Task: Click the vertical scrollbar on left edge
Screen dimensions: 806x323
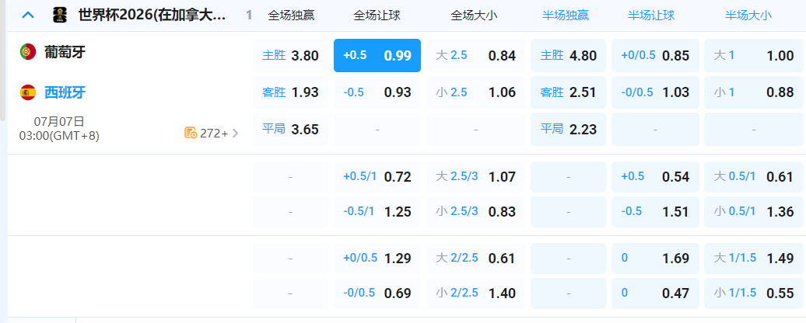Action: tap(2, 61)
